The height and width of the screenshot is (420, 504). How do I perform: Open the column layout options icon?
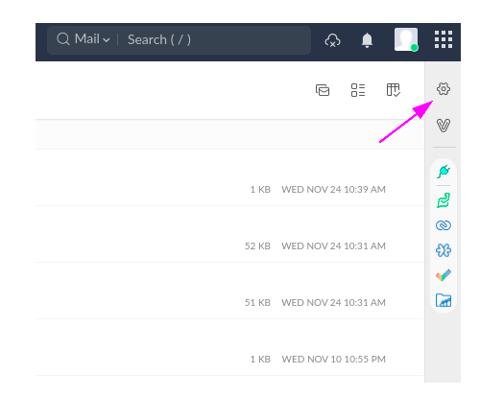pos(393,90)
